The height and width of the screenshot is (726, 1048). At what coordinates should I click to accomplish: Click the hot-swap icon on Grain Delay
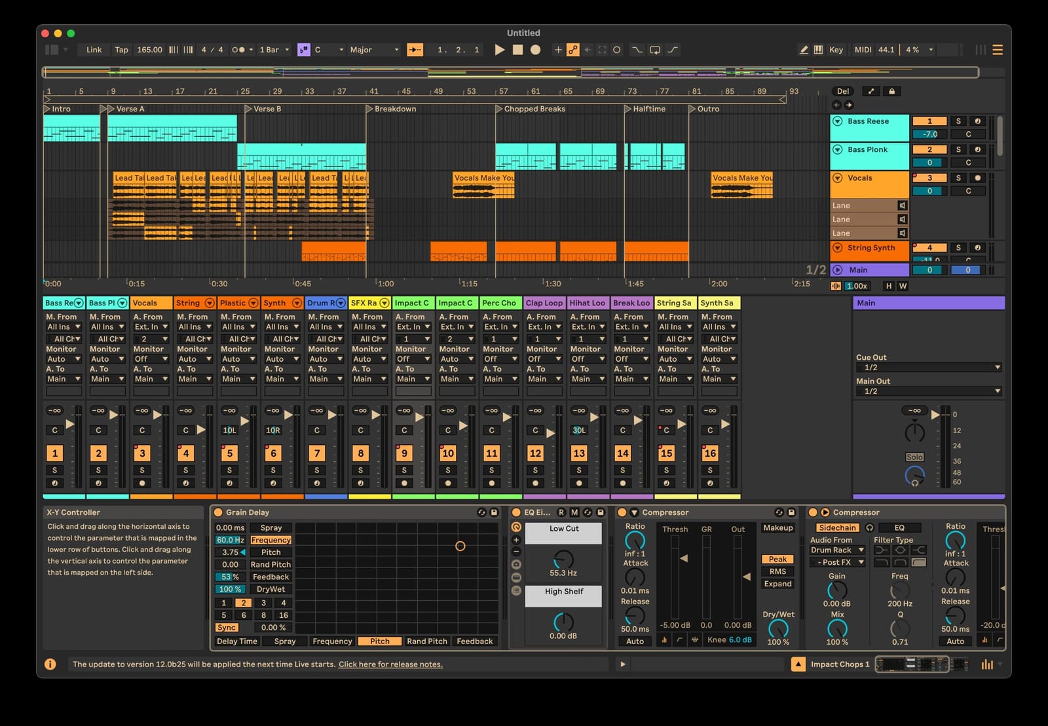482,512
